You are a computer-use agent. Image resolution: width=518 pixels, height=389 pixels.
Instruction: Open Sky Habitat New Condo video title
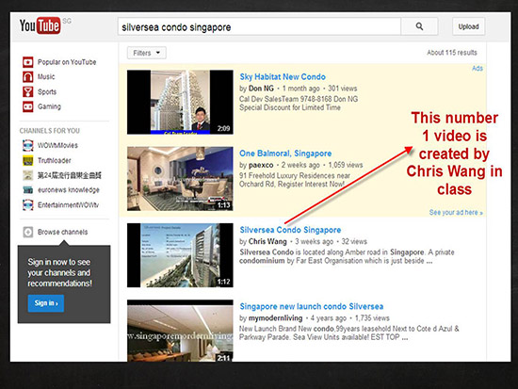[283, 77]
